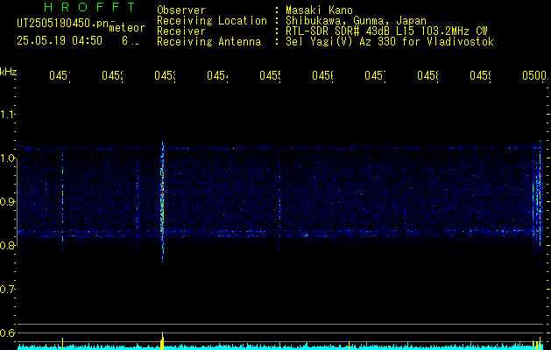Click the 0453 time axis marker
The height and width of the screenshot is (350, 551).
(x=165, y=75)
